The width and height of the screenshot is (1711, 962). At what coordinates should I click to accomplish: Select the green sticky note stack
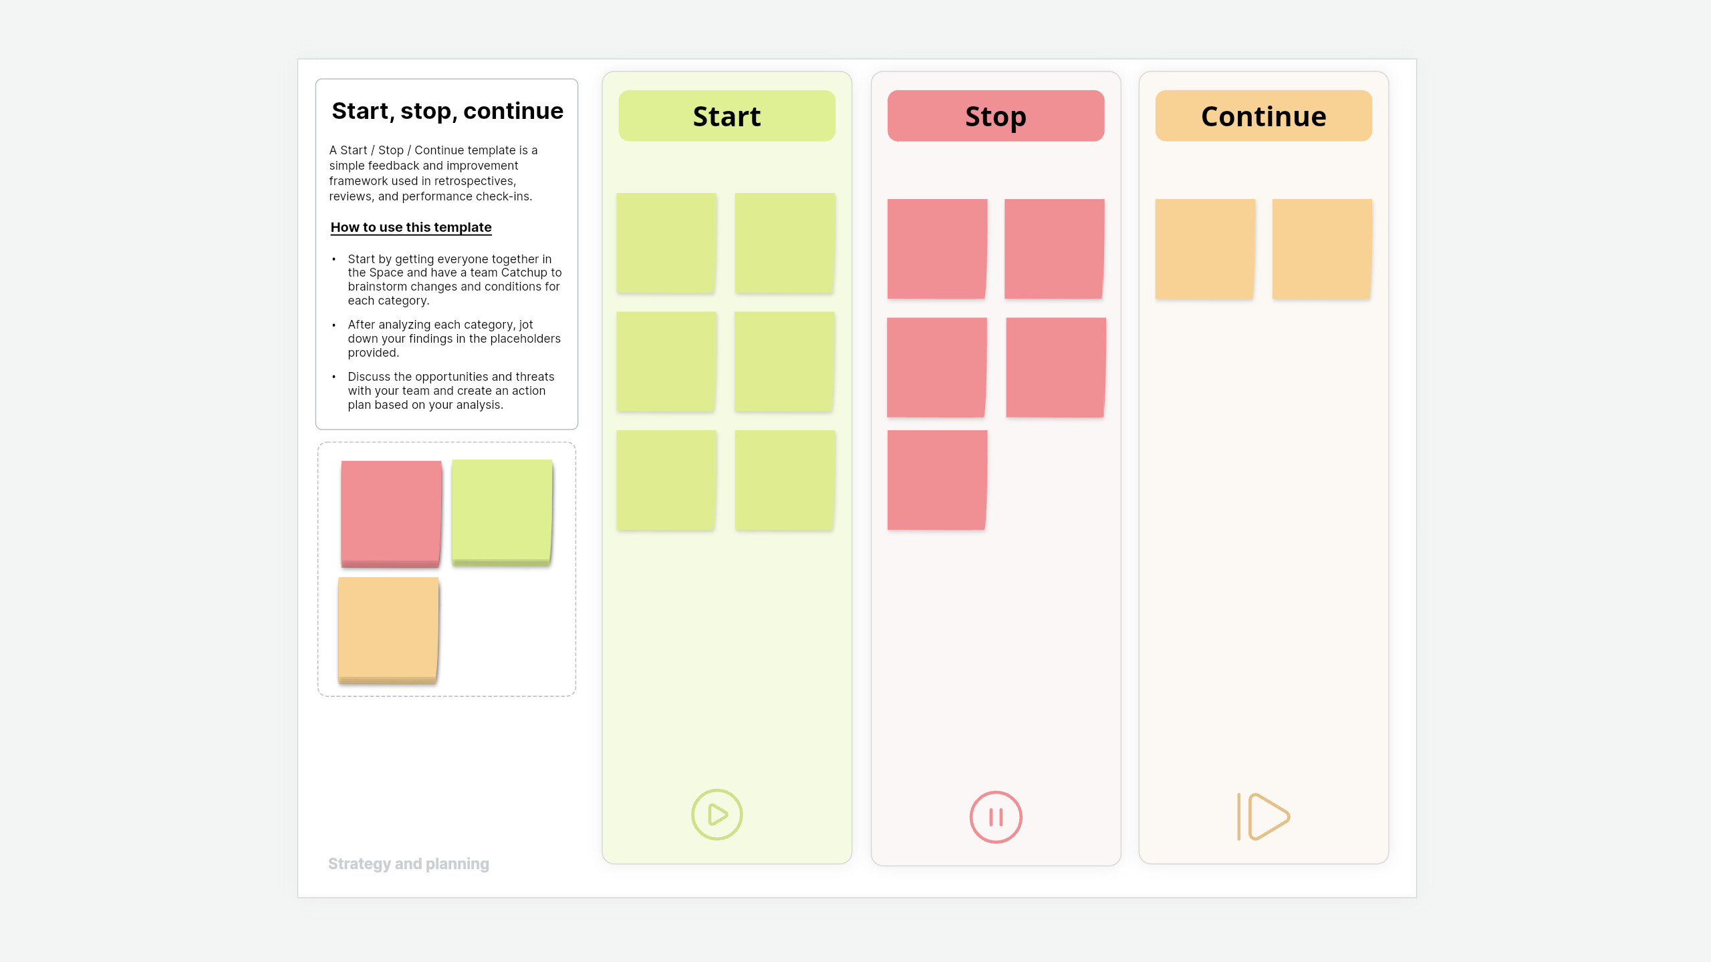502,511
